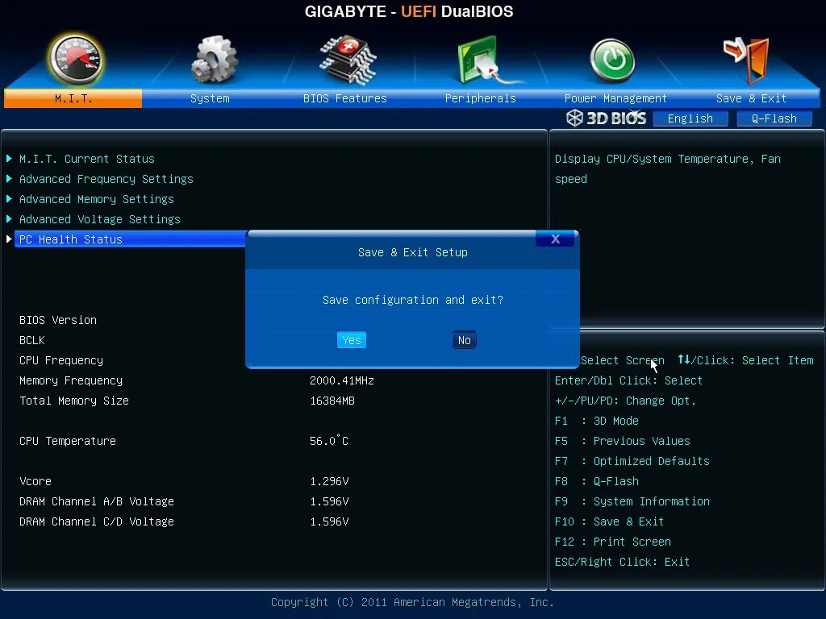Click the System gears icon
Screen dimensions: 826x619
(214, 59)
